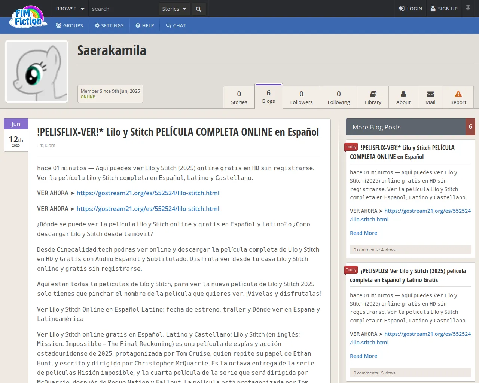Click gostream21 link in second sidebar post
This screenshot has height=383, width=479.
coord(410,338)
